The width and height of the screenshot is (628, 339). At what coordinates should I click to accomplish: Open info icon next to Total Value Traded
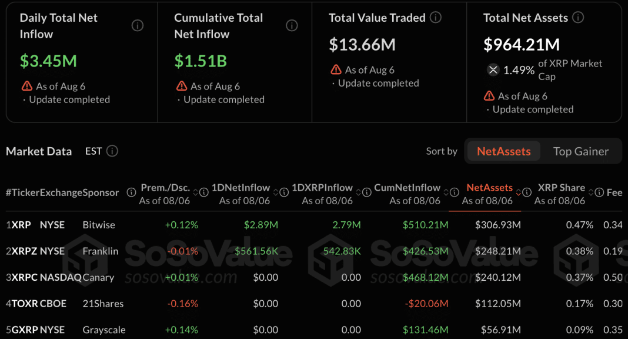coord(435,17)
